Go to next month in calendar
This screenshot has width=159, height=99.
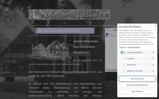[111, 30]
